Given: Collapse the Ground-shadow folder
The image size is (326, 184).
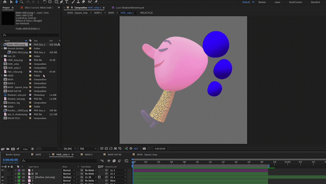Looking at the screenshot, I should tap(2, 48).
